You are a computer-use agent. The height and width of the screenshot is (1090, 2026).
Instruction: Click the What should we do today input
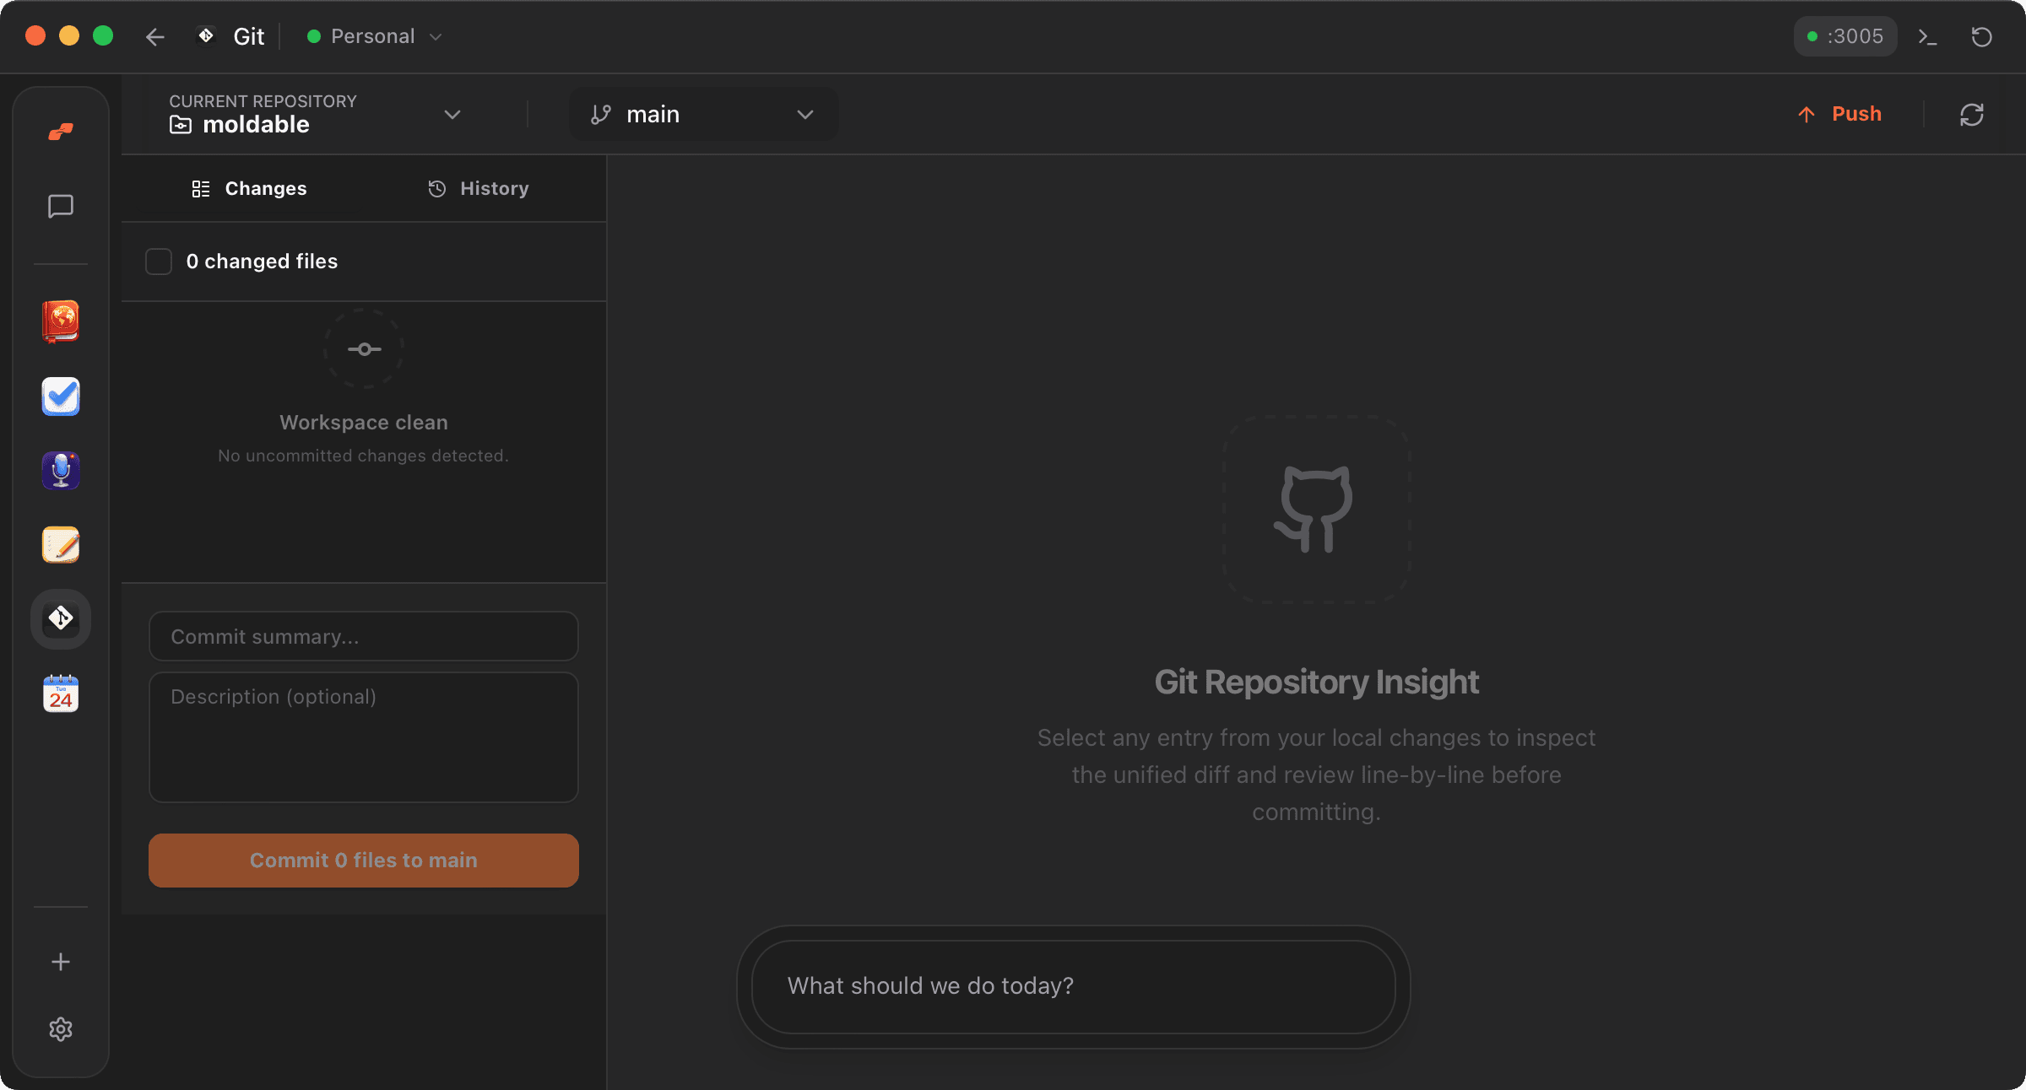1072,986
